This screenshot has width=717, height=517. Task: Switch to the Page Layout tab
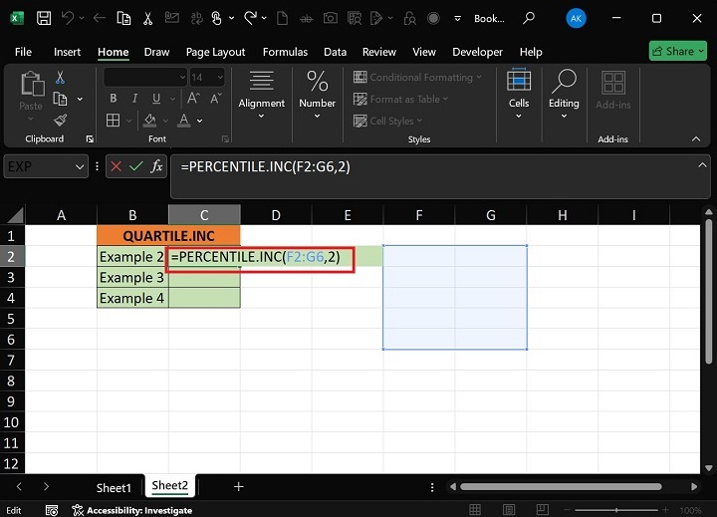pyautogui.click(x=215, y=52)
